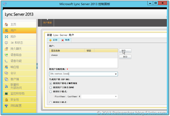
Task: Select the first 使用以下格式 radio option
Action: coord(51,92)
